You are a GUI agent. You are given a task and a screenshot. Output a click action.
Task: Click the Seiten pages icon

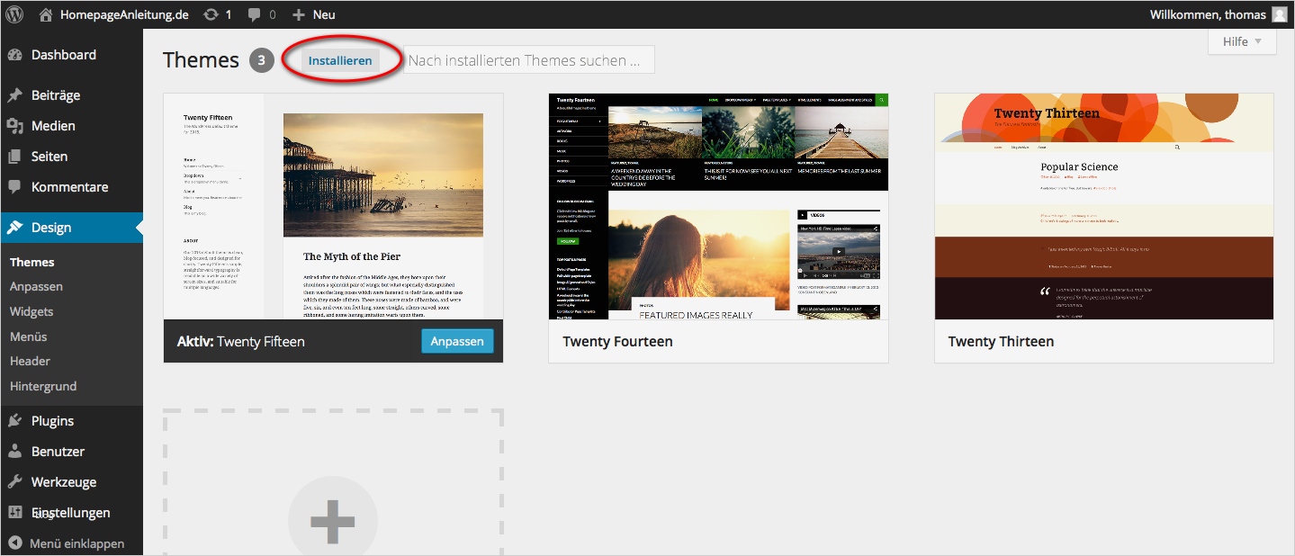tap(14, 157)
